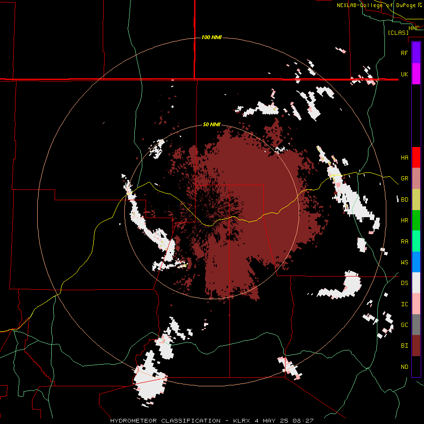Click the RA legend label
424x424 pixels.
click(404, 242)
